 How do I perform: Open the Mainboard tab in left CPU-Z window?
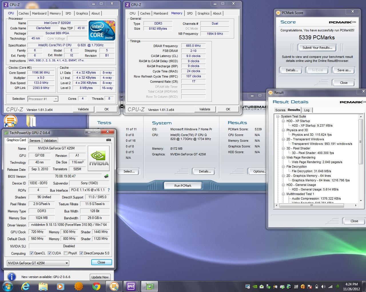[39, 13]
